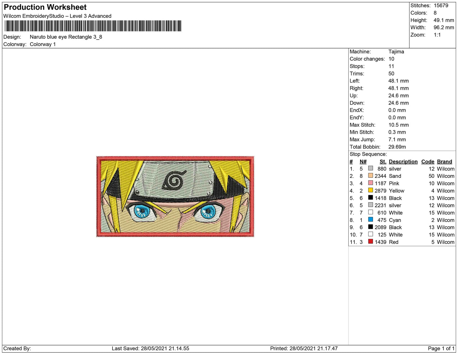Click the White swatch in stop row 7
This screenshot has height=353, width=458.
[x=371, y=212]
